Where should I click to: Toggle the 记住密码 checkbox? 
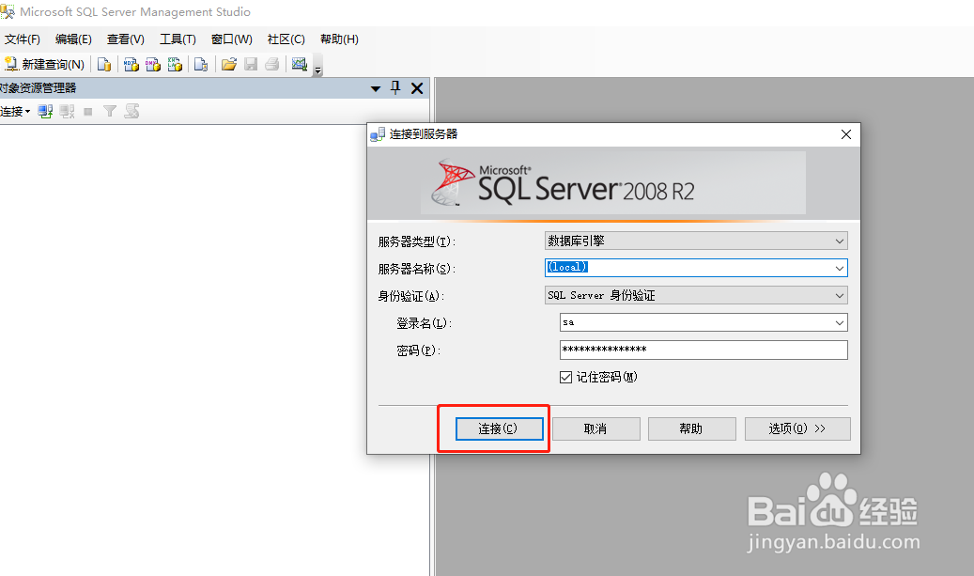(565, 377)
